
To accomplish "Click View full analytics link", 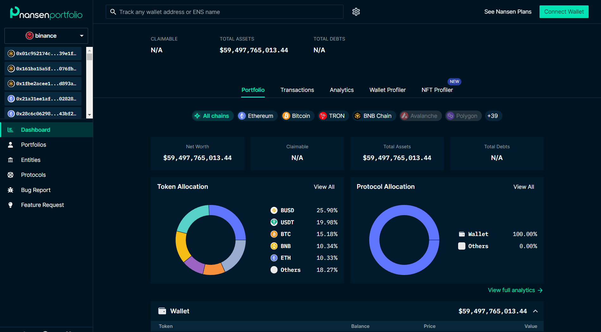I will pos(515,290).
